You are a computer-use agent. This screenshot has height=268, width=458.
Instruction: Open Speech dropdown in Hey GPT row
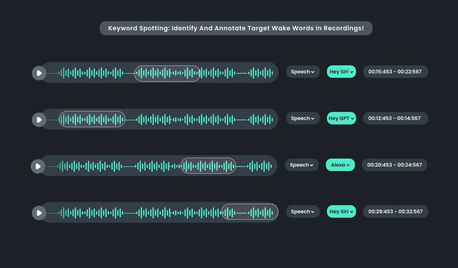click(303, 118)
